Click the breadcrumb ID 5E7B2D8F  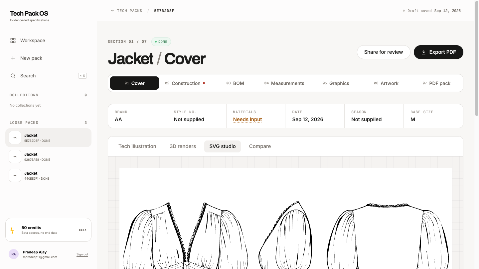[x=164, y=11]
